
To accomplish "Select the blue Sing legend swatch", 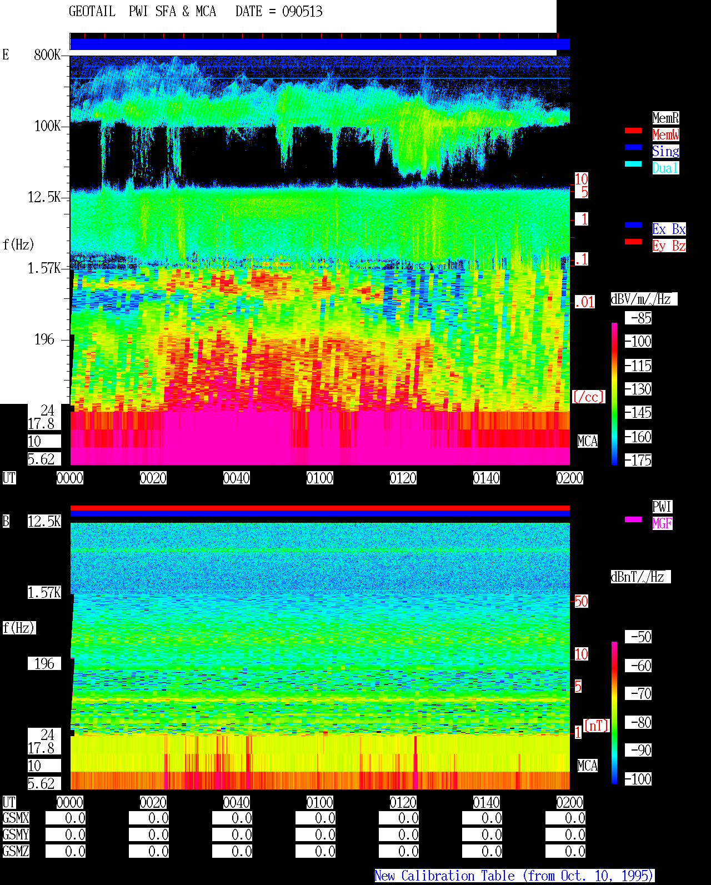I will [633, 147].
